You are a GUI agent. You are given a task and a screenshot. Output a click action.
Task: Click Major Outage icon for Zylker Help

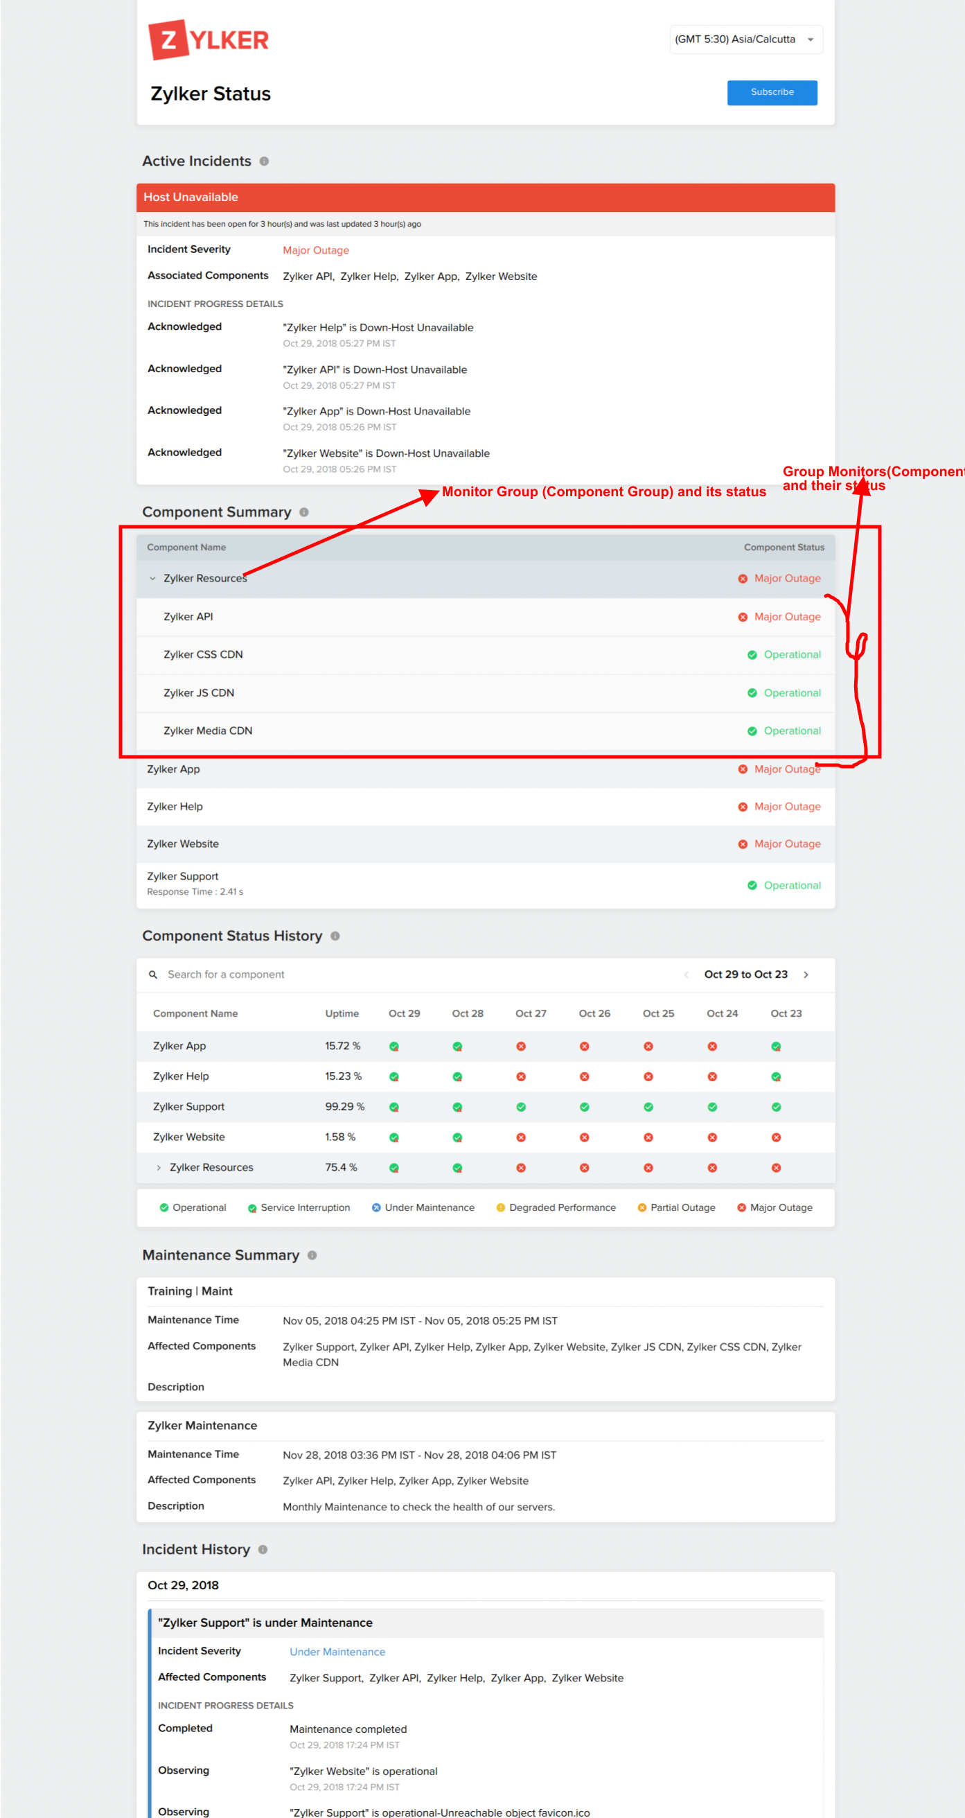pyautogui.click(x=742, y=807)
